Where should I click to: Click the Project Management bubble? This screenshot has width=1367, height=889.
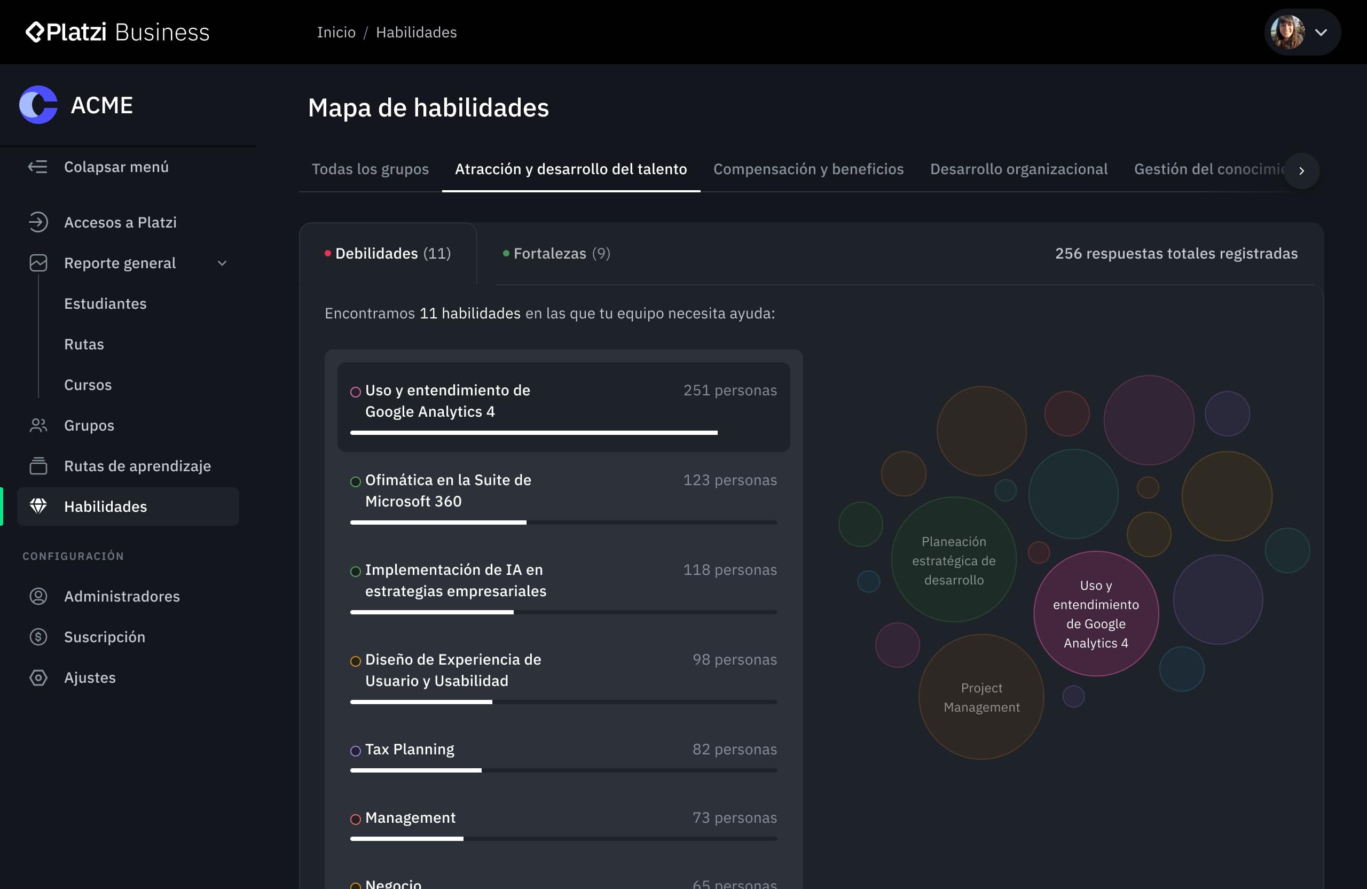coord(981,697)
